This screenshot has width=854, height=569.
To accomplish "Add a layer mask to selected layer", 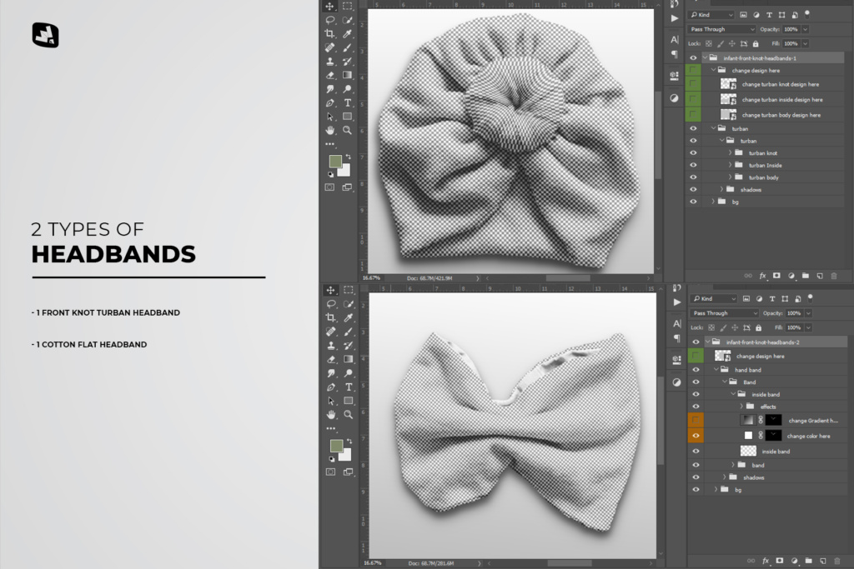I will 776,276.
